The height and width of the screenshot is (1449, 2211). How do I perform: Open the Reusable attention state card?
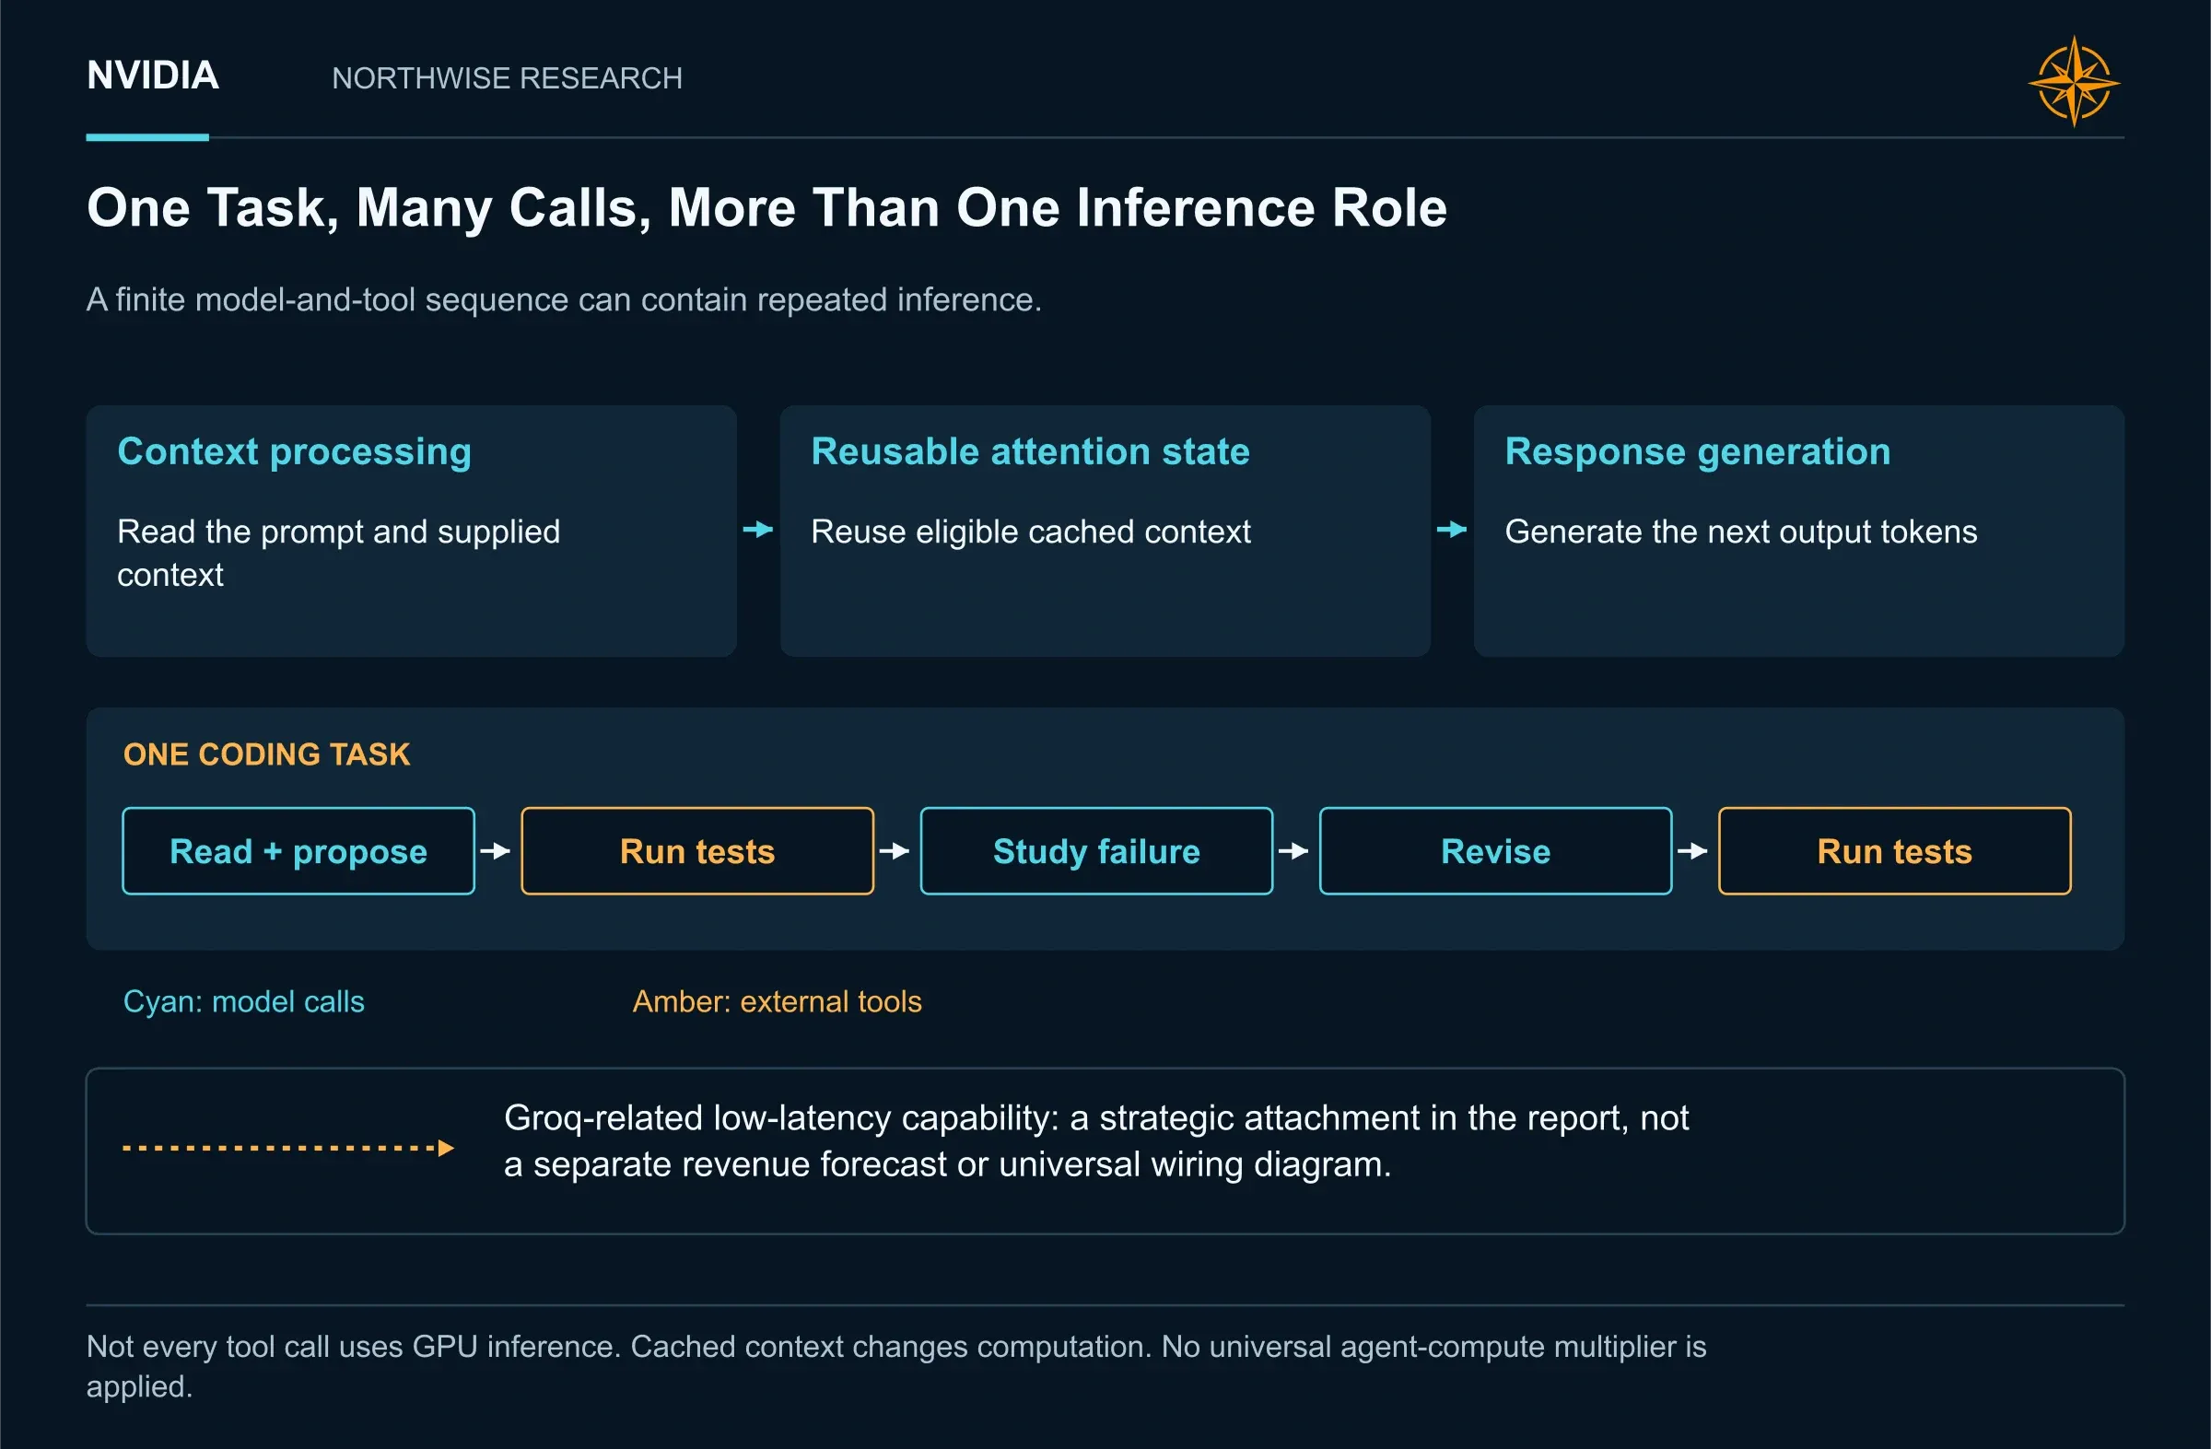(x=1105, y=531)
